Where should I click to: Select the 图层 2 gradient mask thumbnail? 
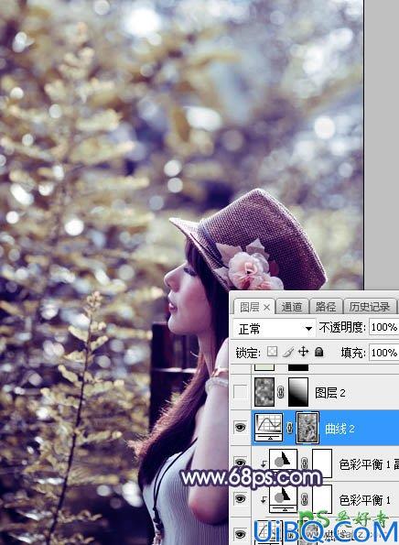pos(298,392)
